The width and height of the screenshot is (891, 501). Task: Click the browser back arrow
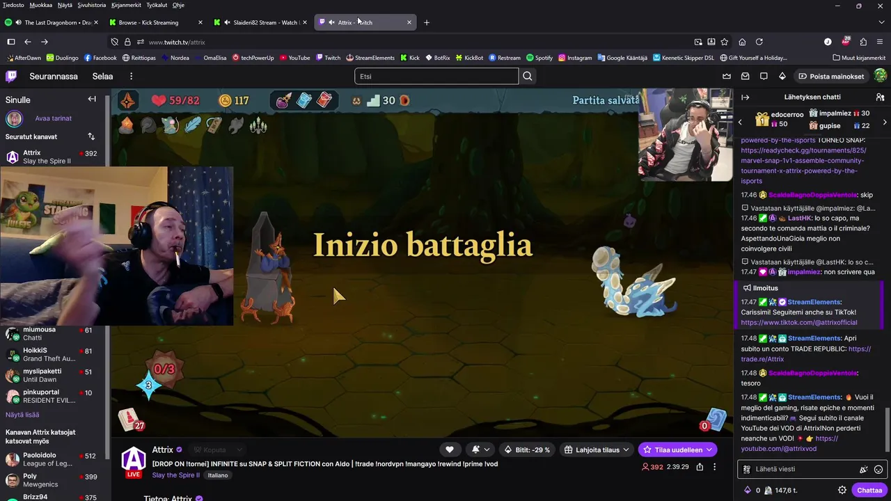tap(28, 42)
